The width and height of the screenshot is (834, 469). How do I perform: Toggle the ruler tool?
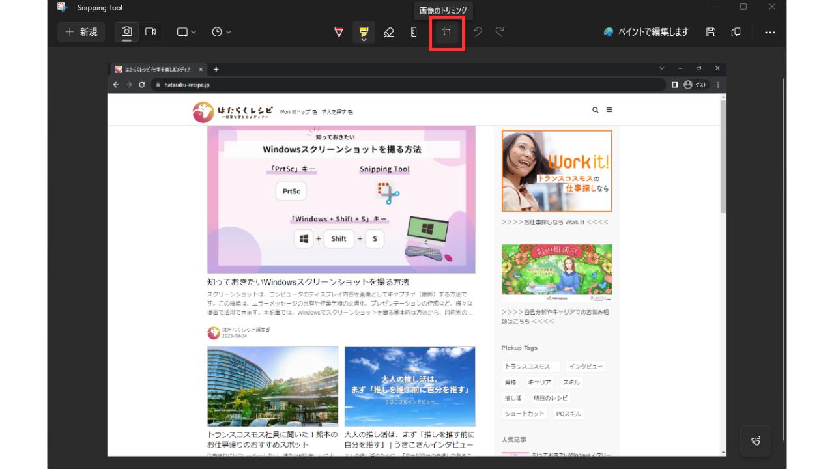pyautogui.click(x=414, y=32)
